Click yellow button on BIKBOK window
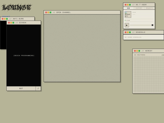This screenshot has height=123, width=164. [11, 23]
